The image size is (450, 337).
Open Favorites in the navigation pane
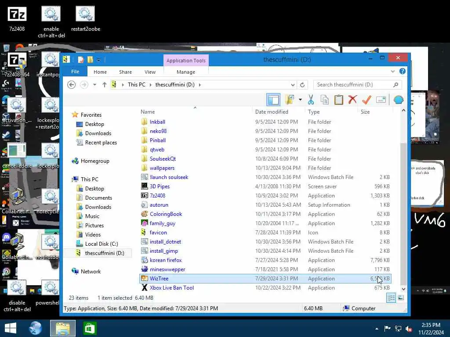coord(91,115)
